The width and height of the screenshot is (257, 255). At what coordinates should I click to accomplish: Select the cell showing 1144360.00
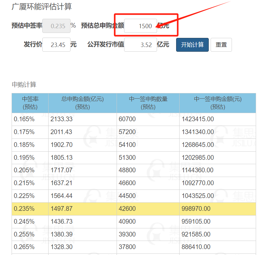(218, 170)
